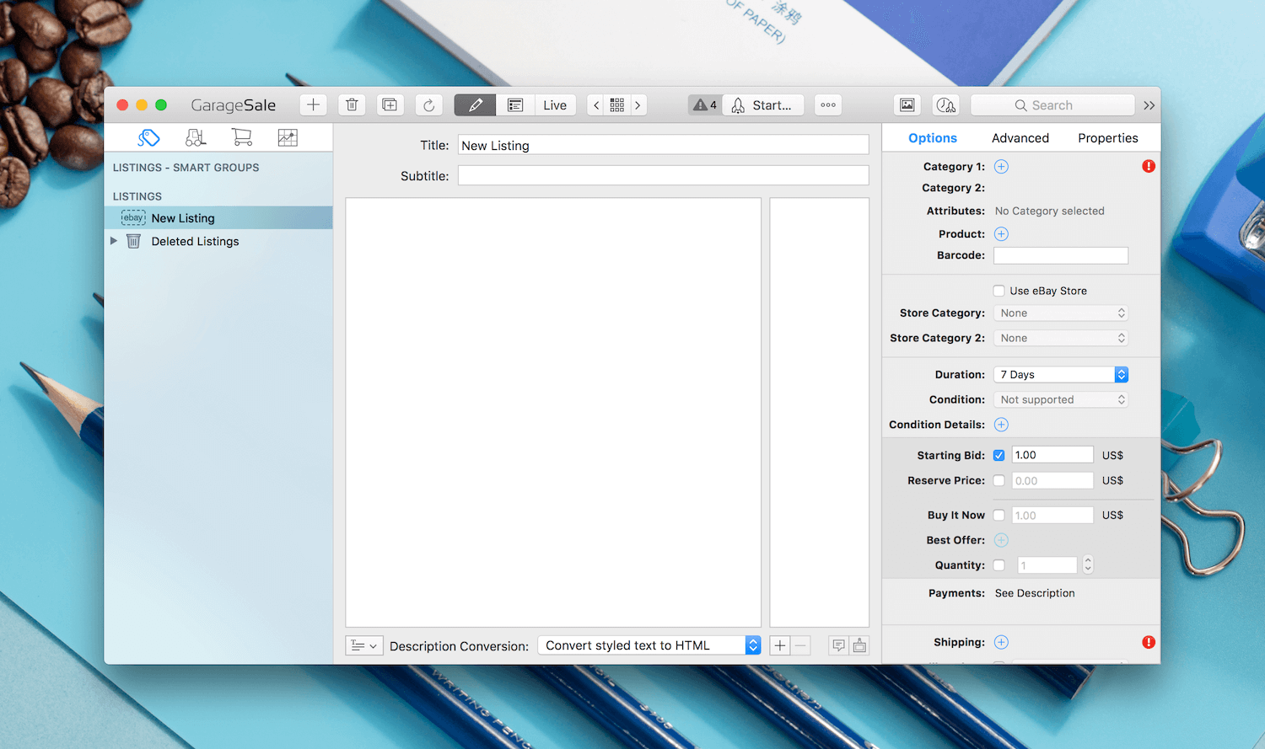Image resolution: width=1265 pixels, height=749 pixels.
Task: Click the Live mode button
Action: coord(555,104)
